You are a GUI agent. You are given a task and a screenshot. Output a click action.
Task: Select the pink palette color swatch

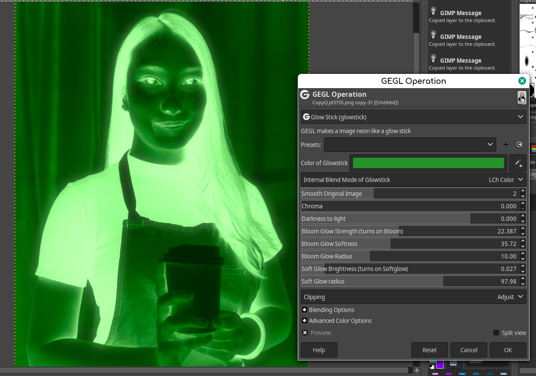point(435,374)
